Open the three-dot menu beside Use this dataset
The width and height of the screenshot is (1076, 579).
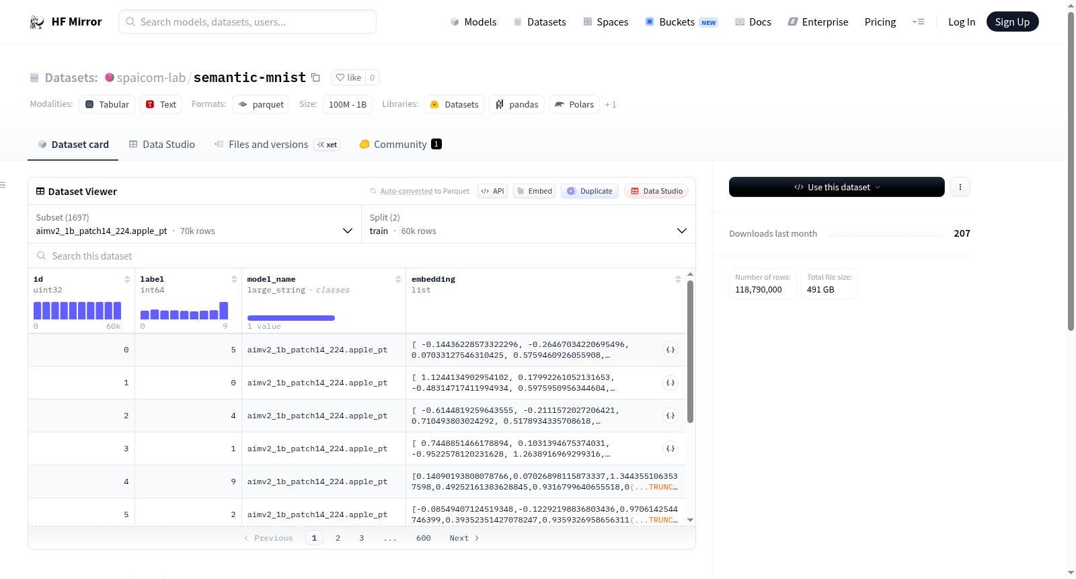960,187
